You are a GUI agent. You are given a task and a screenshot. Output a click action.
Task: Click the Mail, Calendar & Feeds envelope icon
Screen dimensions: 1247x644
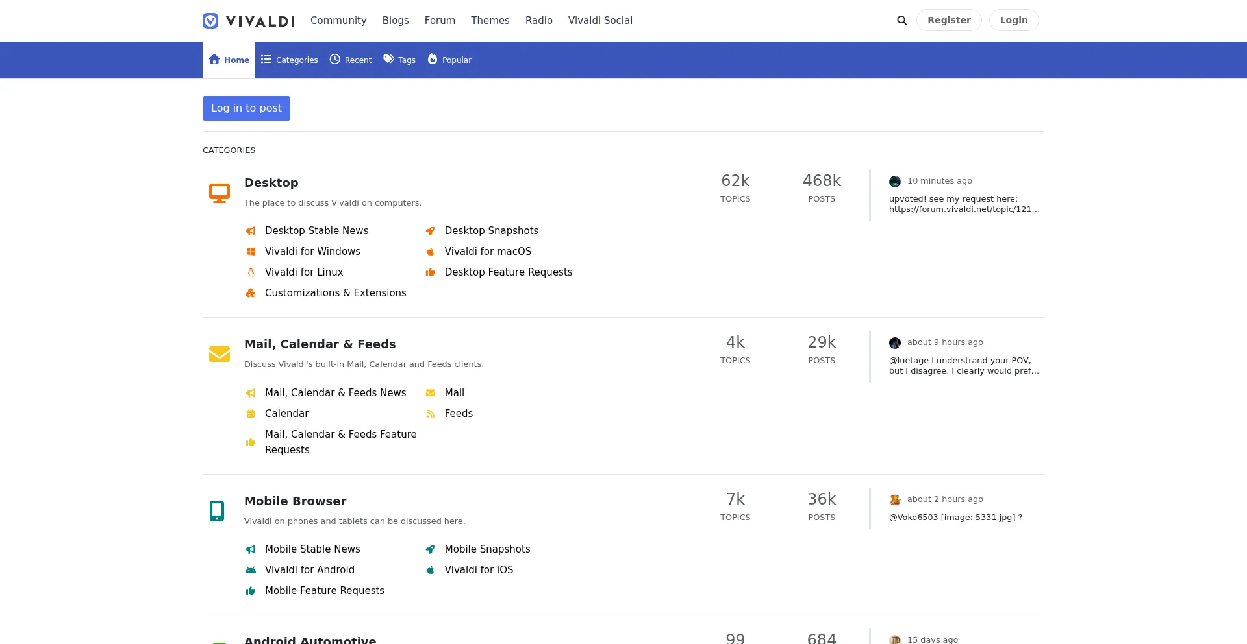pos(220,354)
